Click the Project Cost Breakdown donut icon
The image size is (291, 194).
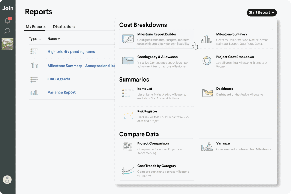[207, 61]
